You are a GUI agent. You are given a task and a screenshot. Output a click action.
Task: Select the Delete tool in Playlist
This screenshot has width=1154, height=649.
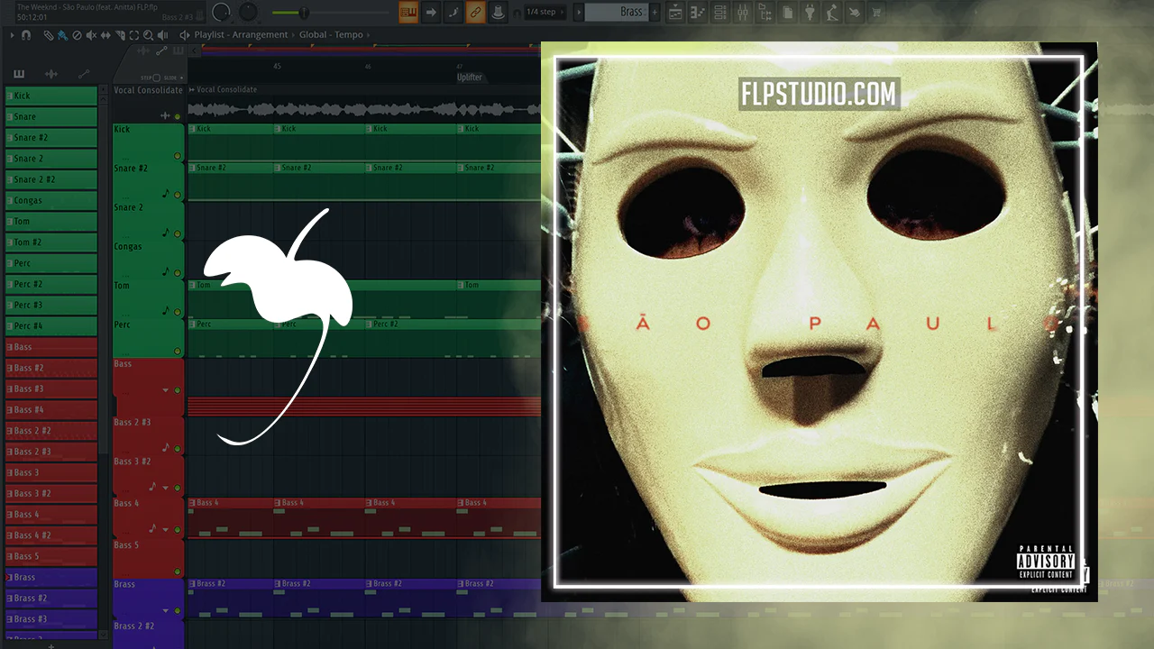(77, 35)
